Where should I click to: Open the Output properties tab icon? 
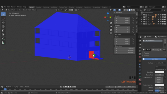pos(140,48)
